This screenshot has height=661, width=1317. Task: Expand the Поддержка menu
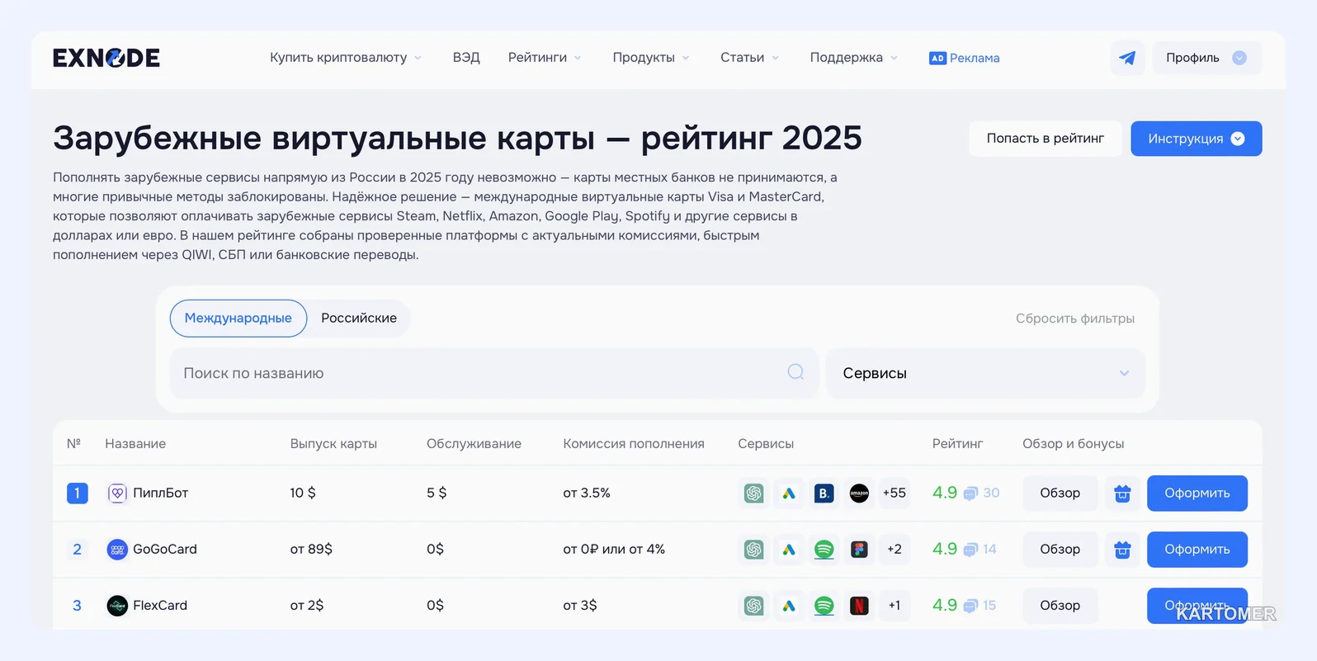(x=854, y=58)
